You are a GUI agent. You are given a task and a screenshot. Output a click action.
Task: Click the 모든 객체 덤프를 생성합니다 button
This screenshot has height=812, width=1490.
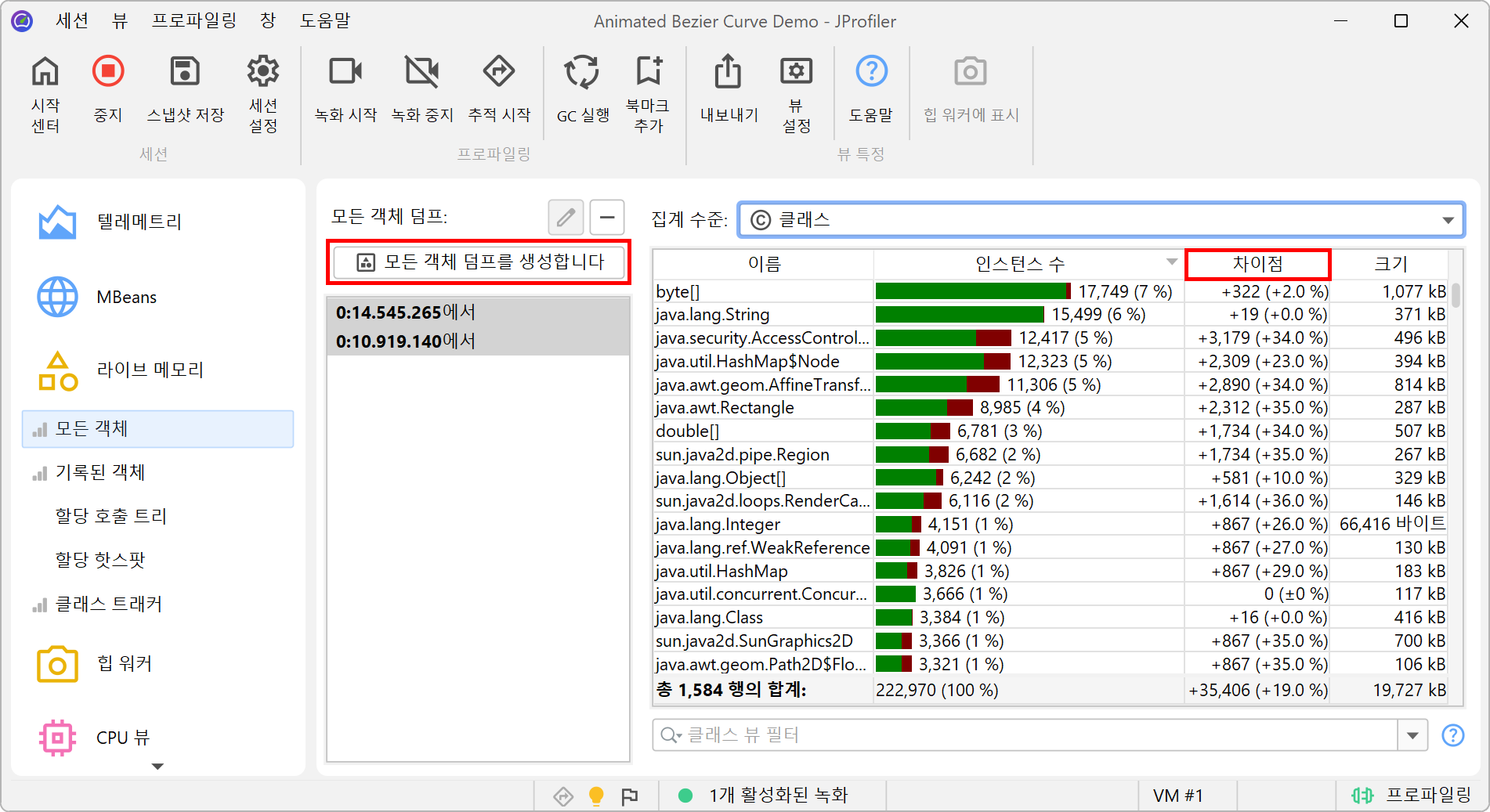[479, 262]
